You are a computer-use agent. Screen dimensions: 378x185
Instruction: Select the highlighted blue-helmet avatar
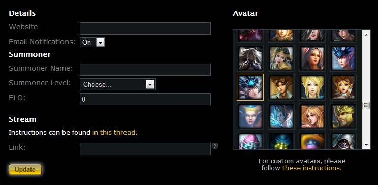[x=250, y=87]
